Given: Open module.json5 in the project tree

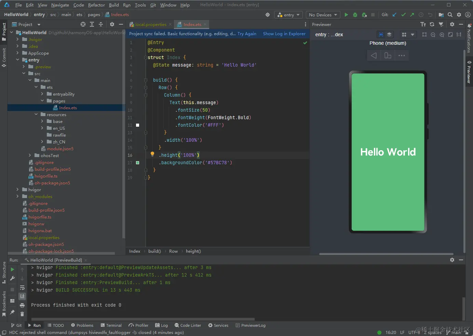Looking at the screenshot, I should click(x=60, y=149).
